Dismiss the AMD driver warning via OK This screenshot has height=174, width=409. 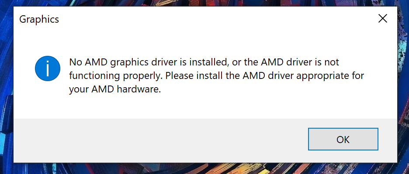343,139
